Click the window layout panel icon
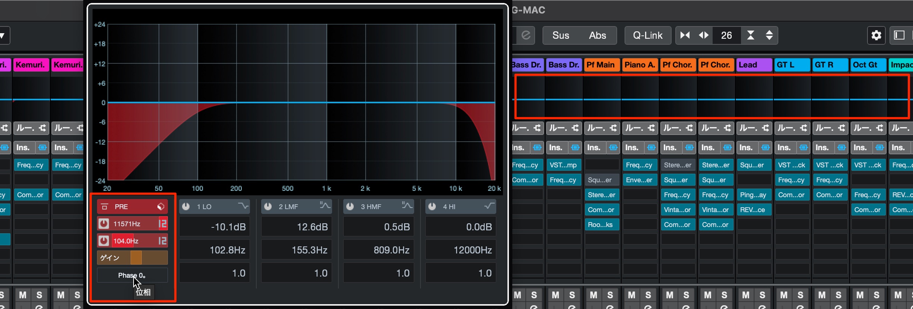 899,35
